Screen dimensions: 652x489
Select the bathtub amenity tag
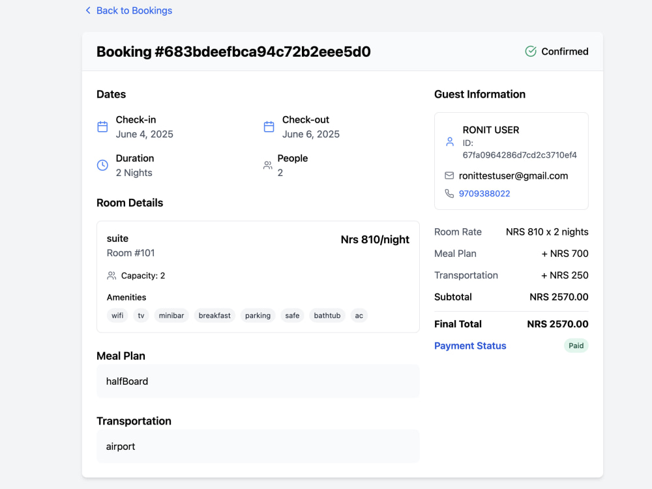tap(327, 316)
